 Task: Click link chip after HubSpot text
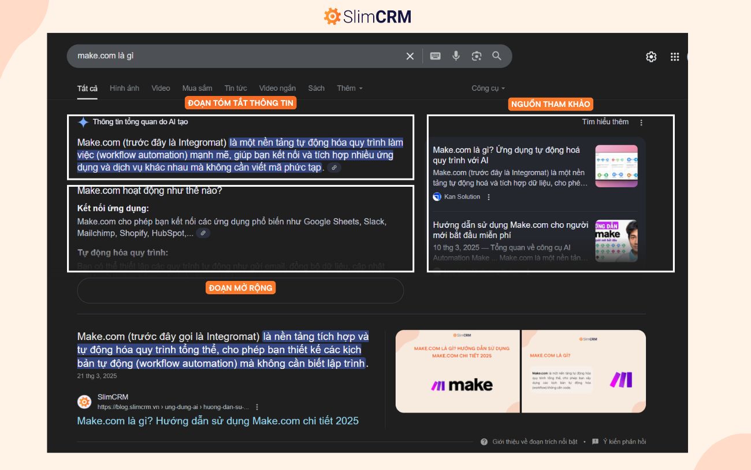coord(203,234)
